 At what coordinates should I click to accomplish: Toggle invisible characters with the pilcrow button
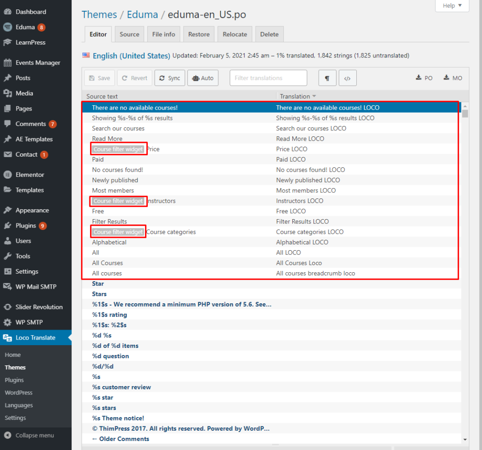327,78
